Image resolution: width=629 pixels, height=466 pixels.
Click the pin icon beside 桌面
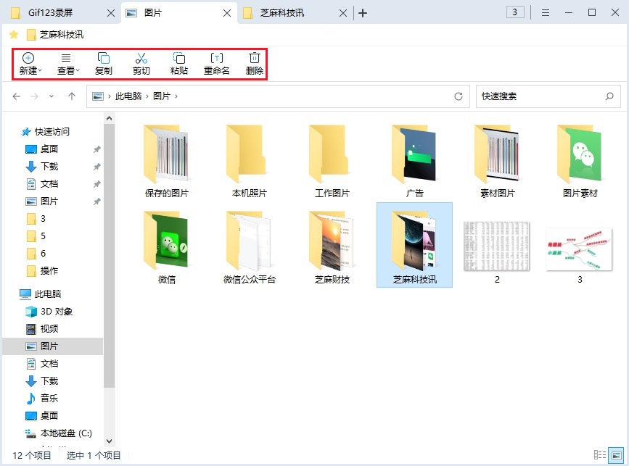point(96,149)
